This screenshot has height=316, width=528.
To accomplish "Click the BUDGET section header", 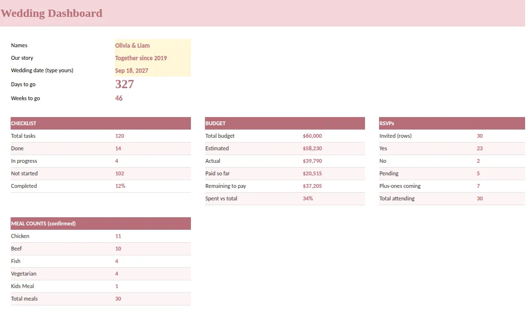I will tap(285, 123).
